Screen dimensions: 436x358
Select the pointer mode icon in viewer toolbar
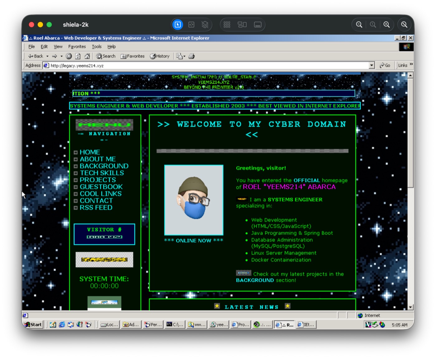(x=178, y=25)
